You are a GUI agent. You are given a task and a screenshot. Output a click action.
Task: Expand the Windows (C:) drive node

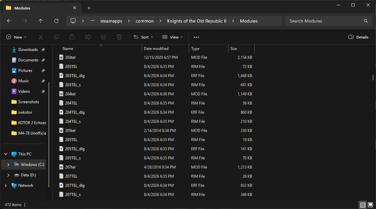9,165
